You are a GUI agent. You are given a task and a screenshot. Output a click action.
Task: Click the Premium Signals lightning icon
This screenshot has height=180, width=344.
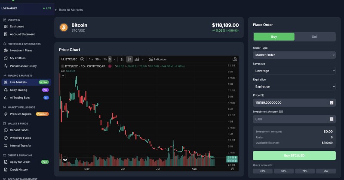pos(6,114)
